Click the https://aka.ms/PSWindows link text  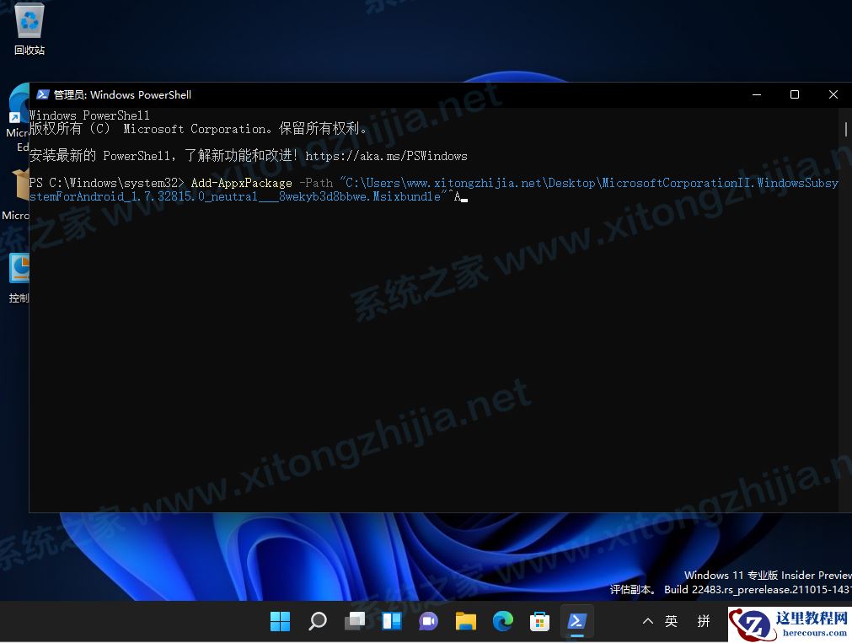pos(387,156)
